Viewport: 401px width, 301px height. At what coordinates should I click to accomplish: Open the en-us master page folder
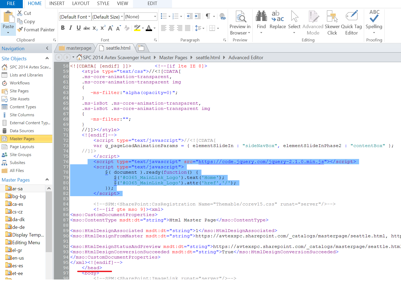pos(18,258)
